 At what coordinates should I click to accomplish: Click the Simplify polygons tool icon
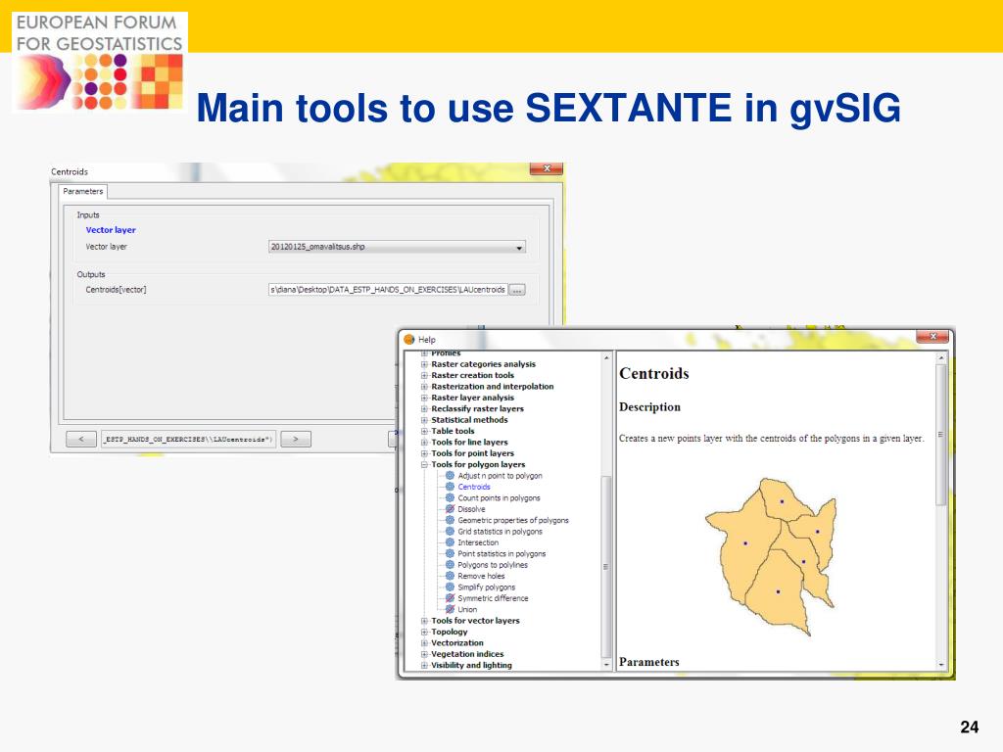(x=450, y=587)
